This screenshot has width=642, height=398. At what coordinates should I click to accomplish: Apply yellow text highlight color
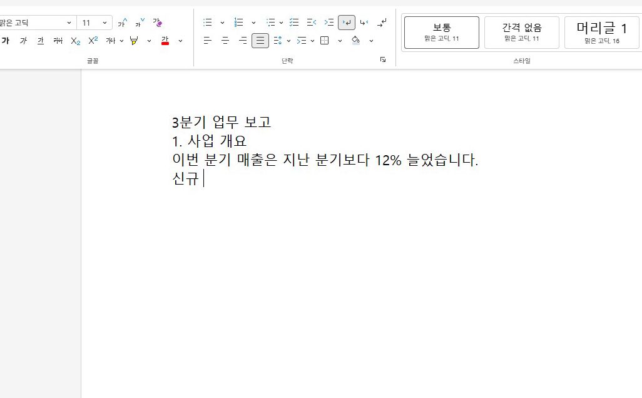tap(134, 41)
